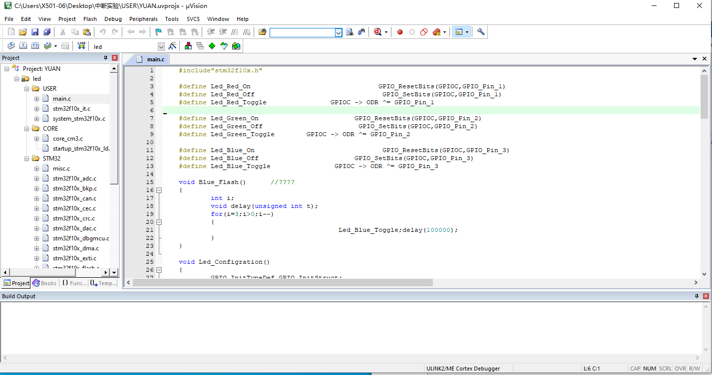The width and height of the screenshot is (712, 375).
Task: Select core_cm3.c in project tree
Action: point(68,139)
